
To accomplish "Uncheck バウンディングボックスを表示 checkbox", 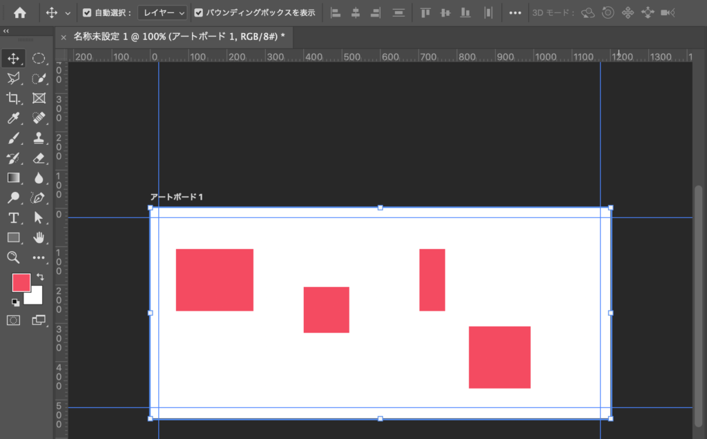I will pos(199,12).
